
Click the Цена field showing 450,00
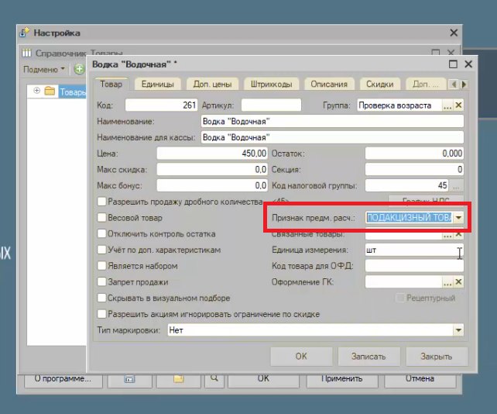(x=212, y=154)
